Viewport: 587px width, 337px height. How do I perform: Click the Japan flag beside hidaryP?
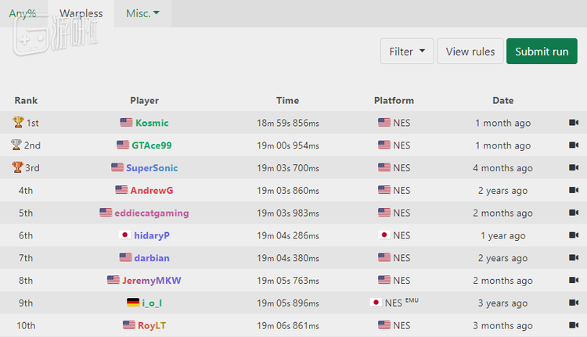click(x=124, y=235)
